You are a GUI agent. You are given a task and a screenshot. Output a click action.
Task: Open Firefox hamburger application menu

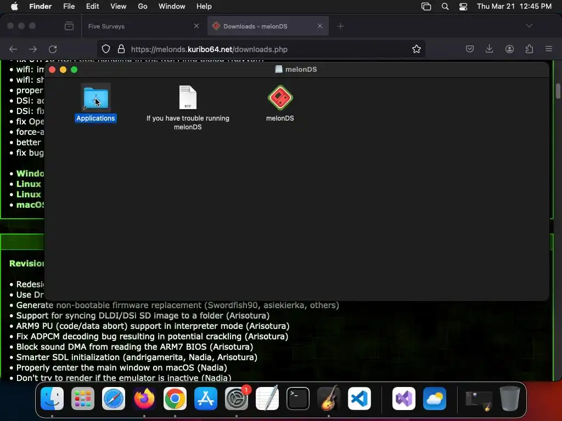point(549,49)
